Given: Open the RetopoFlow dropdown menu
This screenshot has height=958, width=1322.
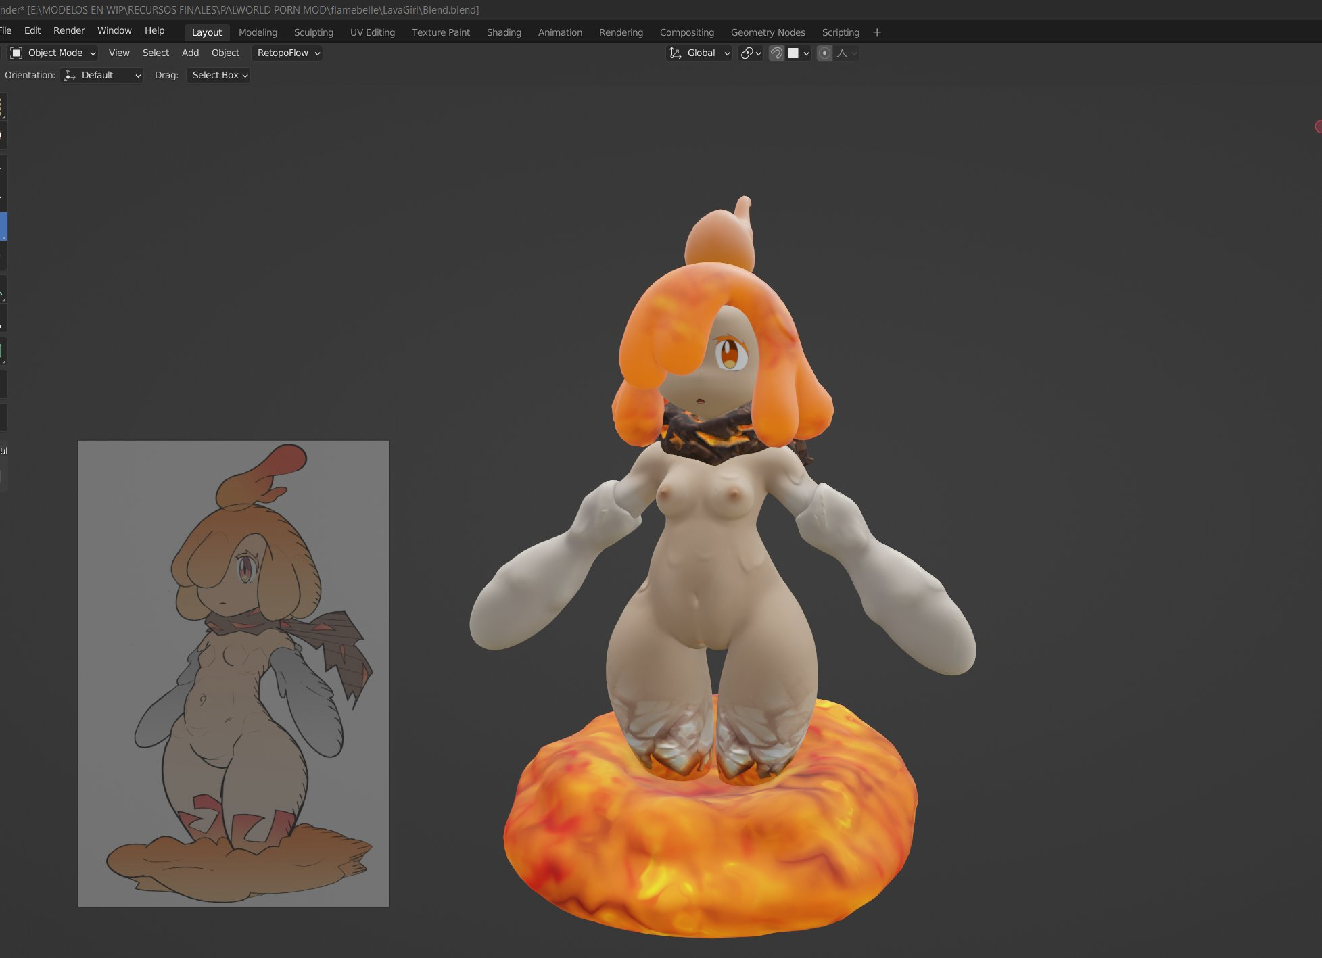Looking at the screenshot, I should [287, 53].
